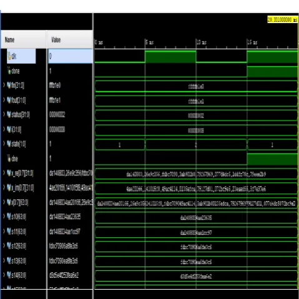
Task: Click the state waveform segment with value 2
Action: [196, 145]
